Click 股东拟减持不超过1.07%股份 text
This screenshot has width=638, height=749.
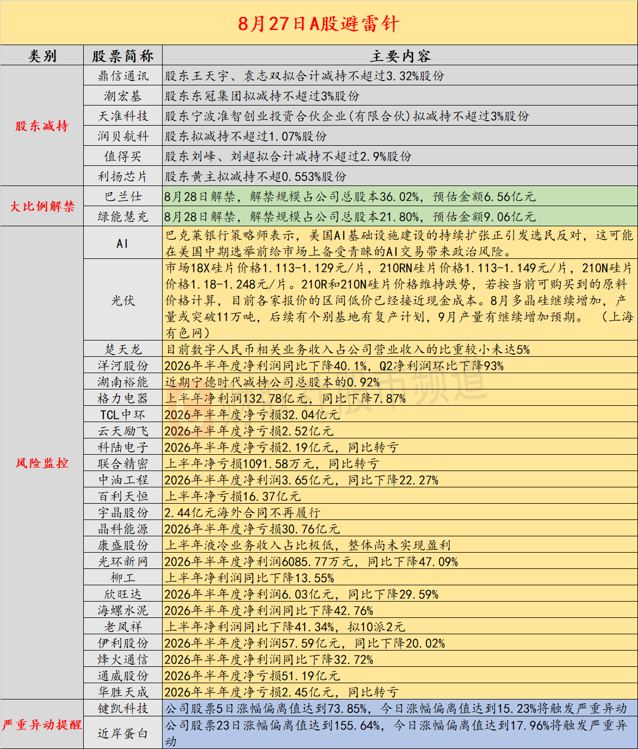click(x=246, y=137)
